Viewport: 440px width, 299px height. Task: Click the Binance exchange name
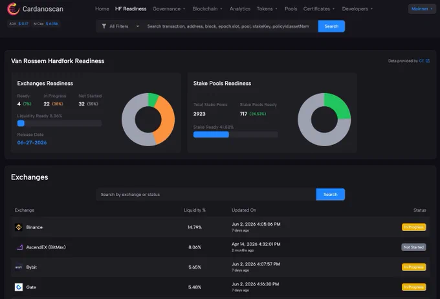34,227
